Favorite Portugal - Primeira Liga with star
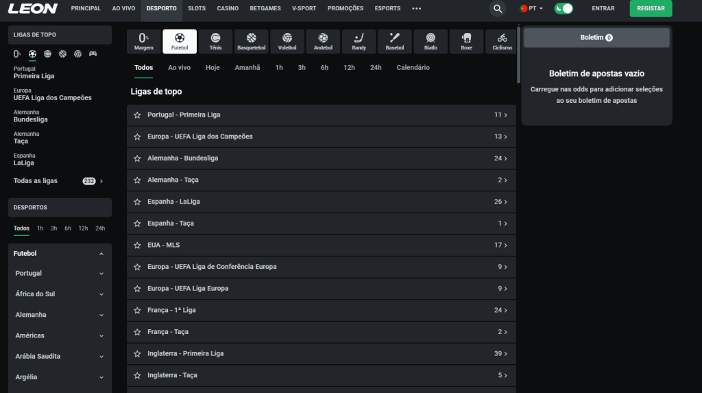 pos(137,115)
